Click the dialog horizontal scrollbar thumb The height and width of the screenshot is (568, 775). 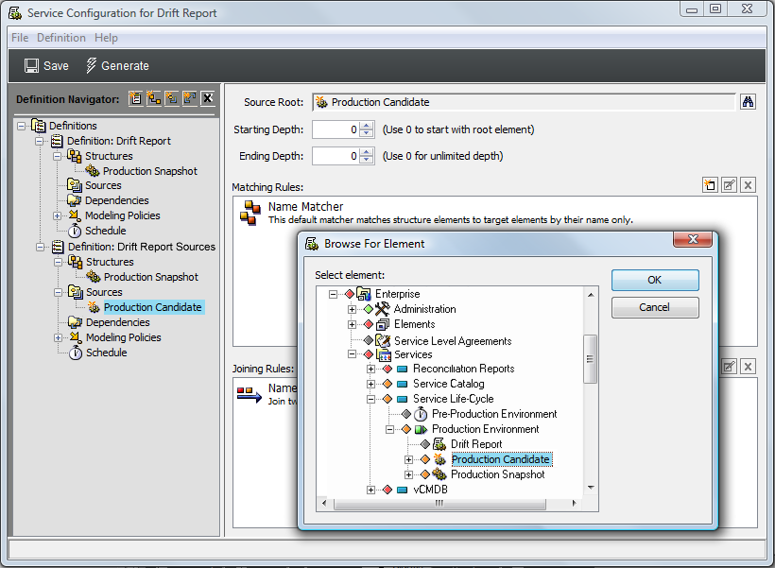pyautogui.click(x=439, y=503)
